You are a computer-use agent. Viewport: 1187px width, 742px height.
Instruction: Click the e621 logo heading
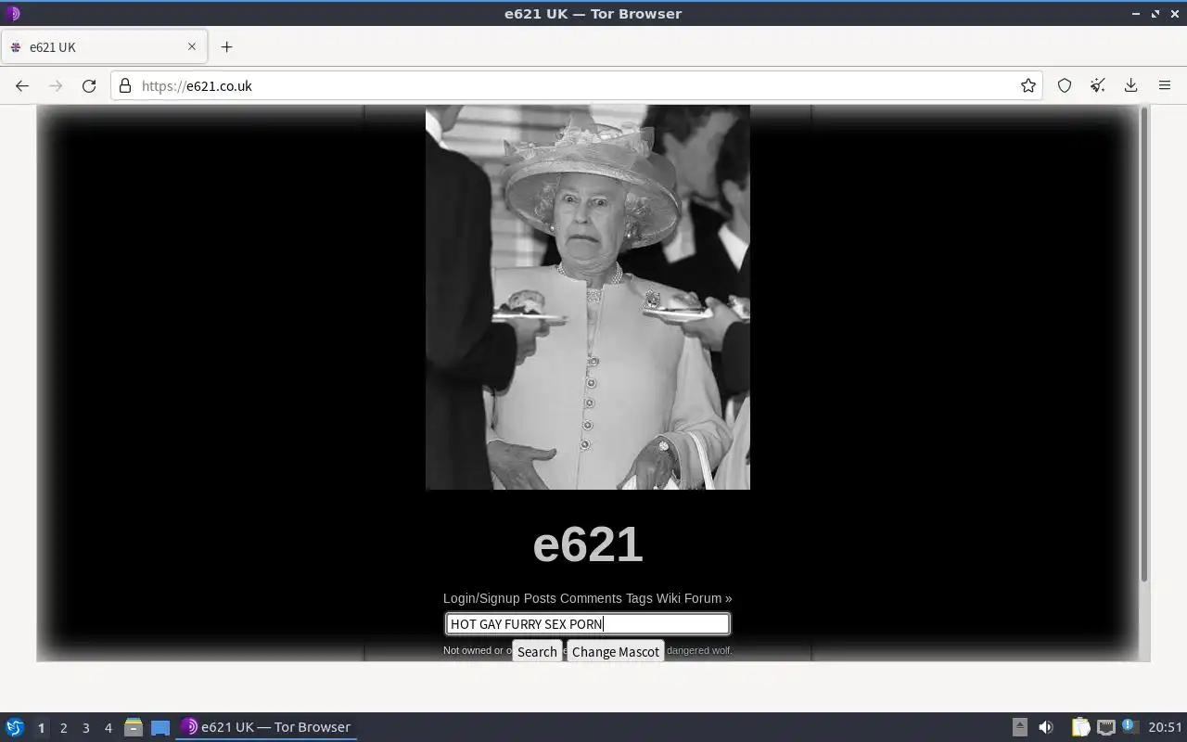coord(588,544)
